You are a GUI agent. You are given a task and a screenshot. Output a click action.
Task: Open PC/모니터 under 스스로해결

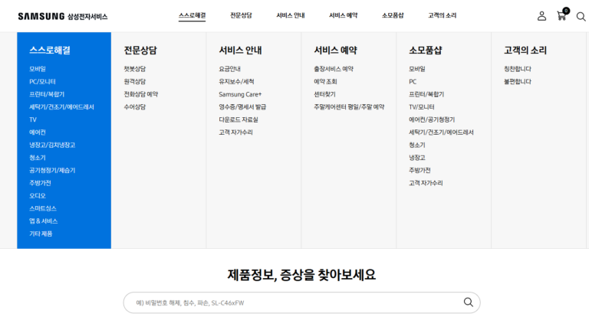tap(42, 81)
